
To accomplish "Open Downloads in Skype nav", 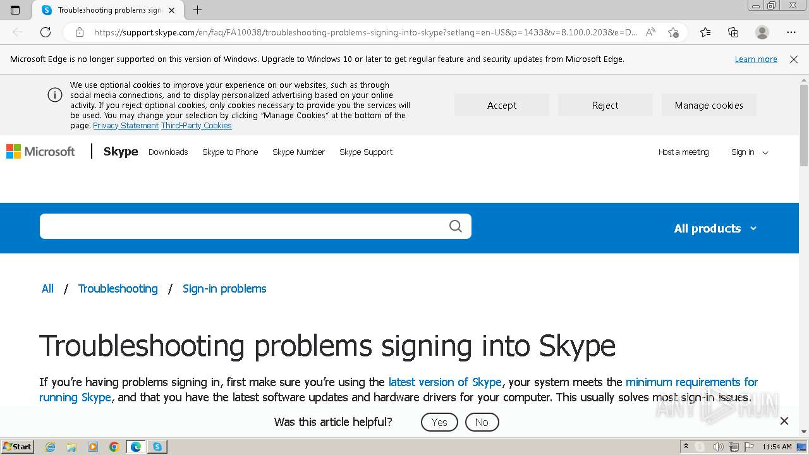I will coord(168,152).
